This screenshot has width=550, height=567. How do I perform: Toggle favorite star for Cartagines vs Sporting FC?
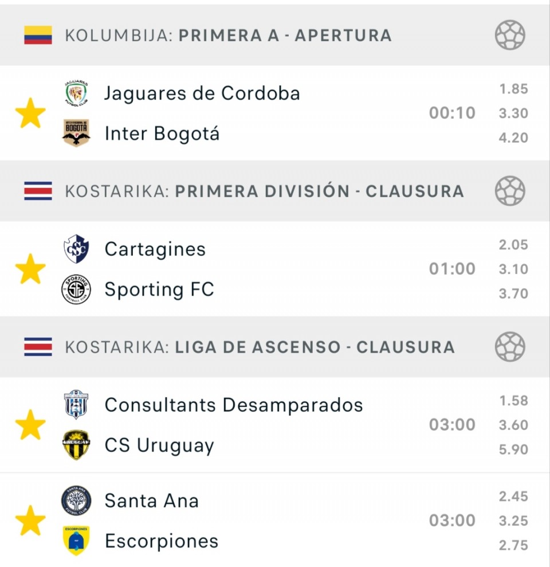click(x=30, y=269)
